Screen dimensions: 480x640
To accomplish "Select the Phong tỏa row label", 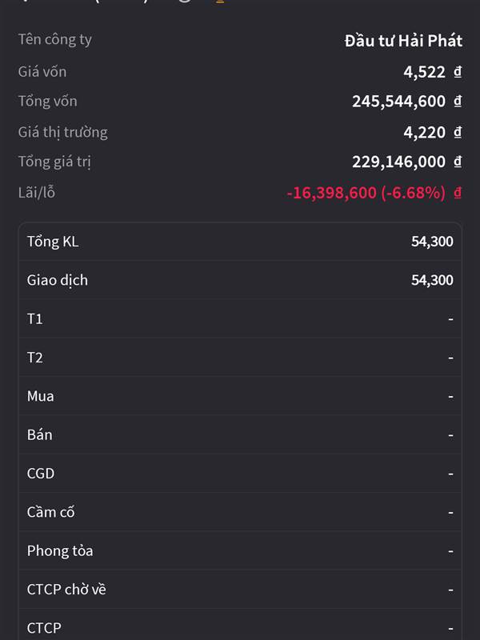I will [x=60, y=550].
